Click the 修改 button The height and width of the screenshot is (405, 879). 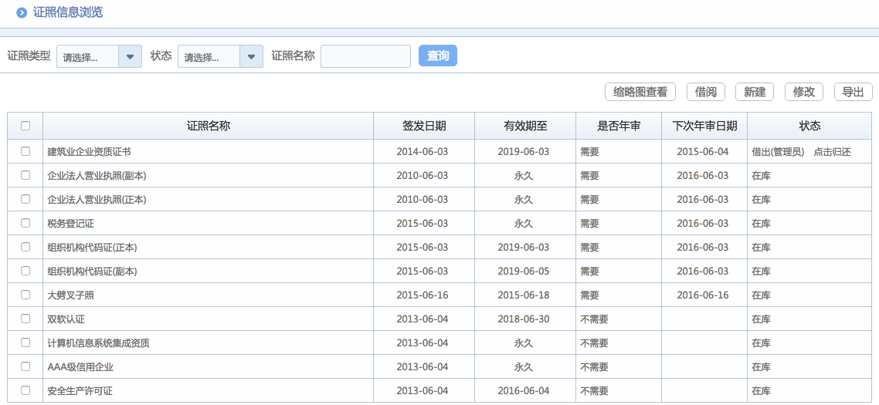803,92
